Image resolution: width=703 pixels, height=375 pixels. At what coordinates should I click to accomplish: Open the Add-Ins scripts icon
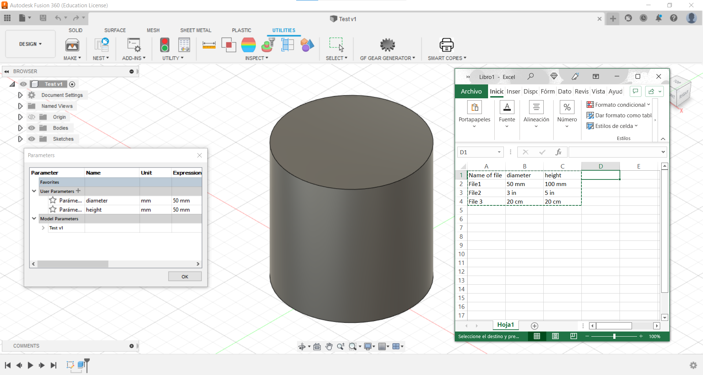coord(134,45)
